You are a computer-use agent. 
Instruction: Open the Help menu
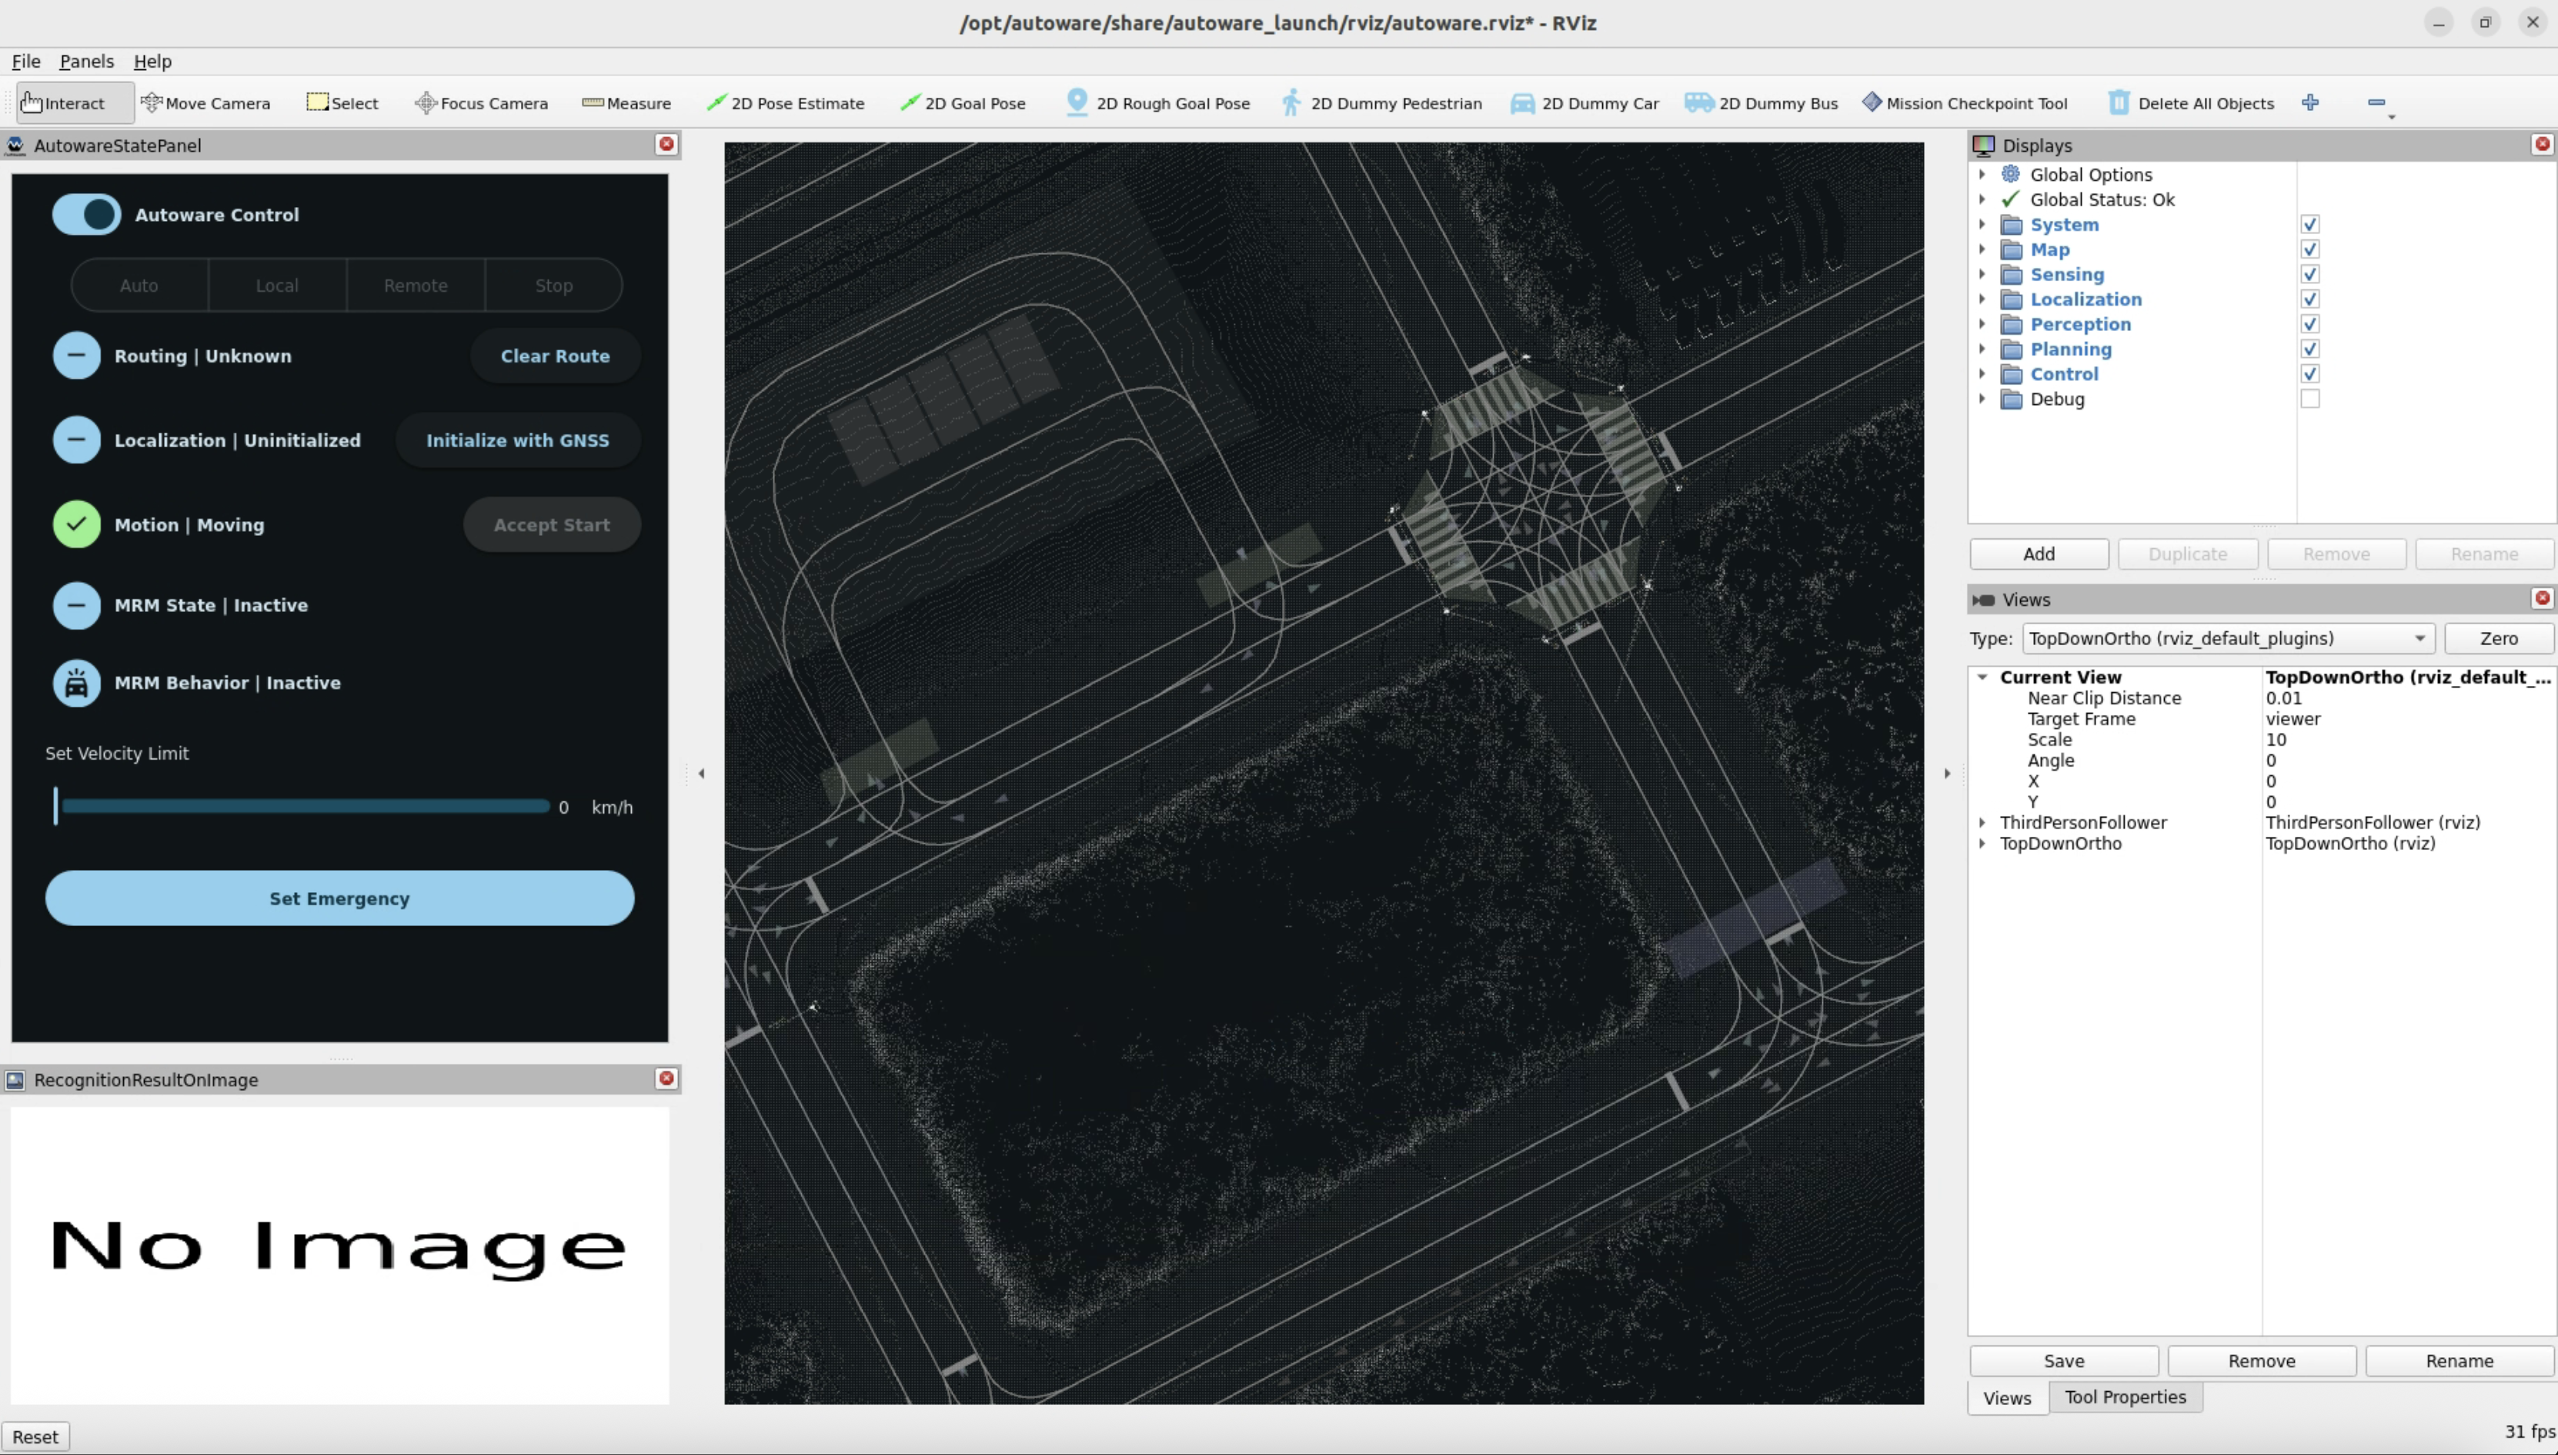153,61
